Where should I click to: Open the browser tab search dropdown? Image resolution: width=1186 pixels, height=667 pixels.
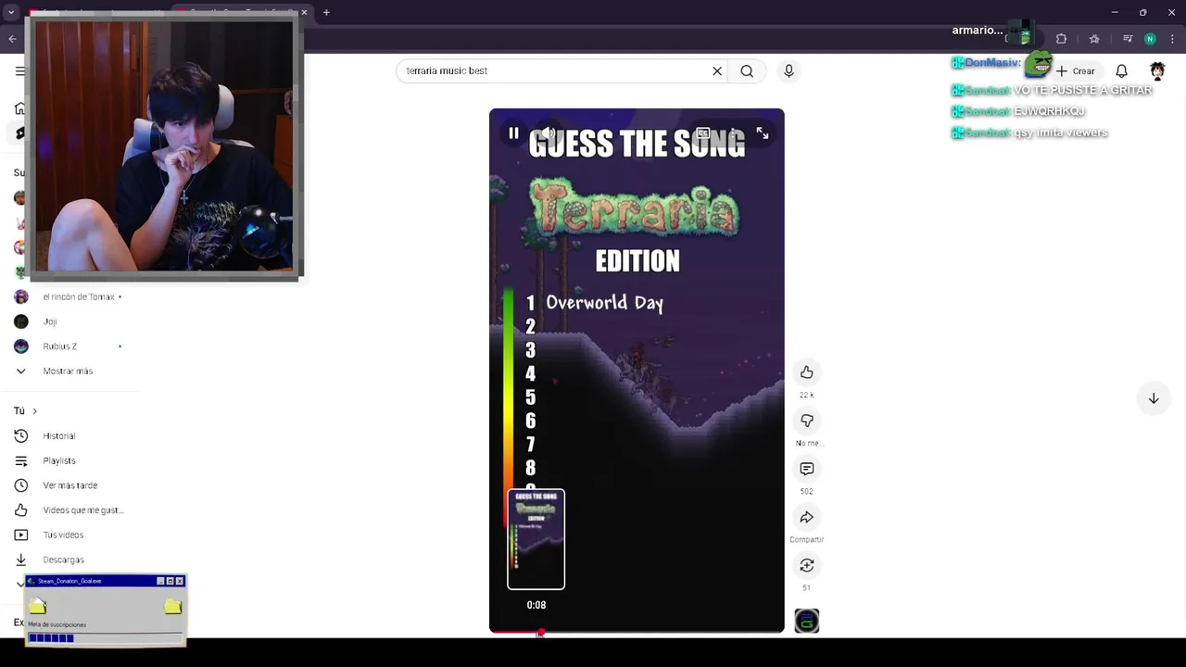click(11, 12)
